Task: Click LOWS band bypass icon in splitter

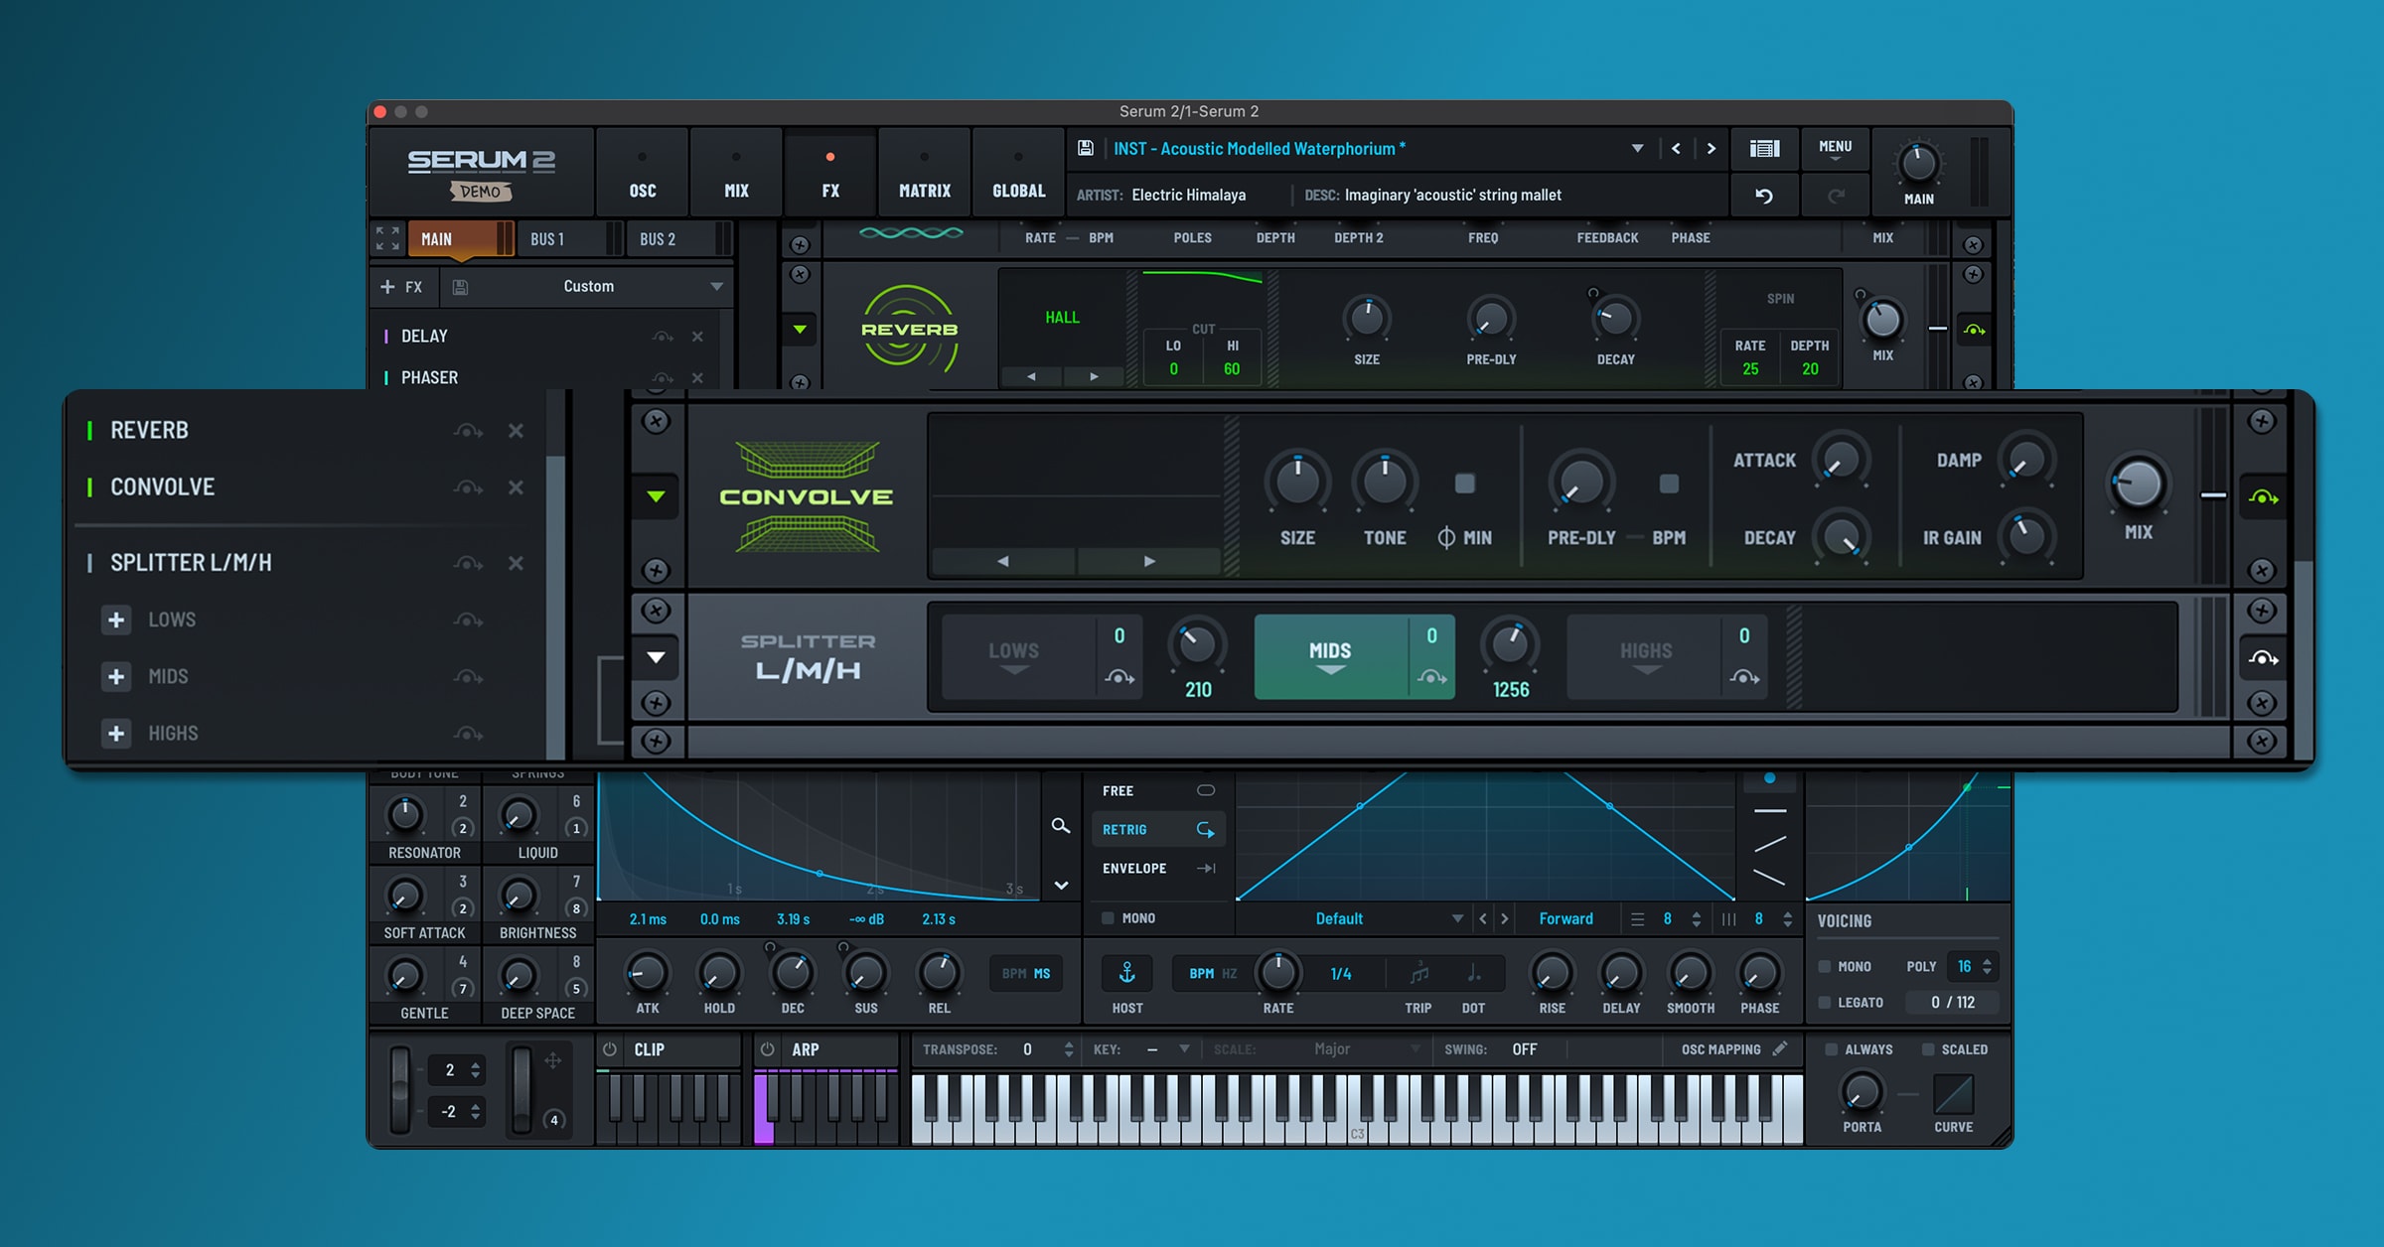Action: tap(1119, 677)
